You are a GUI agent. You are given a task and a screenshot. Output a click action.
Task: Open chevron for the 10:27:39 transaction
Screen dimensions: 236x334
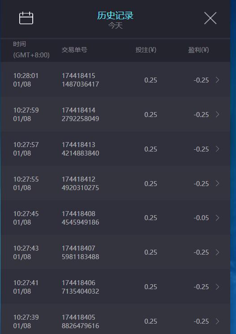coord(217,321)
